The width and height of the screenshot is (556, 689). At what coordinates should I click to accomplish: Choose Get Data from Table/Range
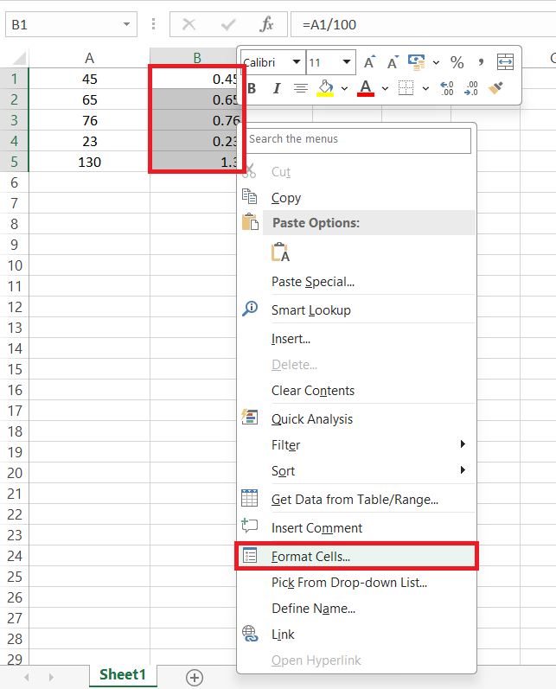[x=355, y=500]
